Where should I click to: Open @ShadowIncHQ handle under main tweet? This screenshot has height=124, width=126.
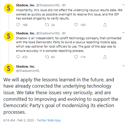[x=28, y=71]
